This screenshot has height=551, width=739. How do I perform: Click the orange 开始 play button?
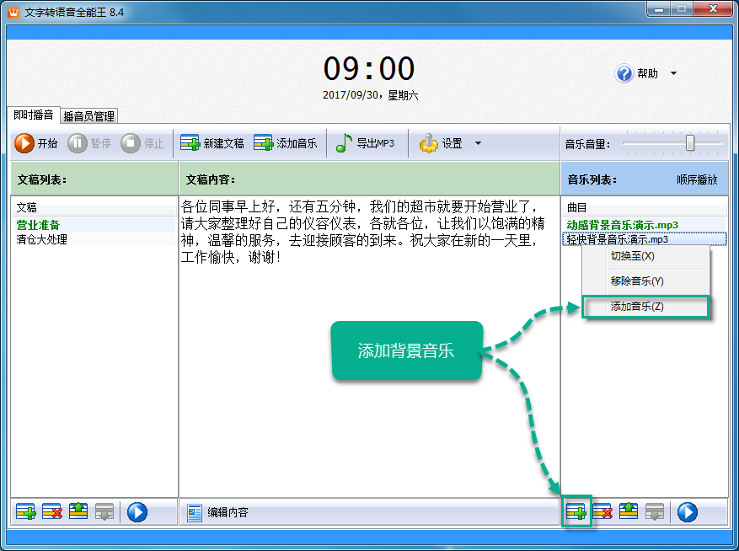pos(36,143)
